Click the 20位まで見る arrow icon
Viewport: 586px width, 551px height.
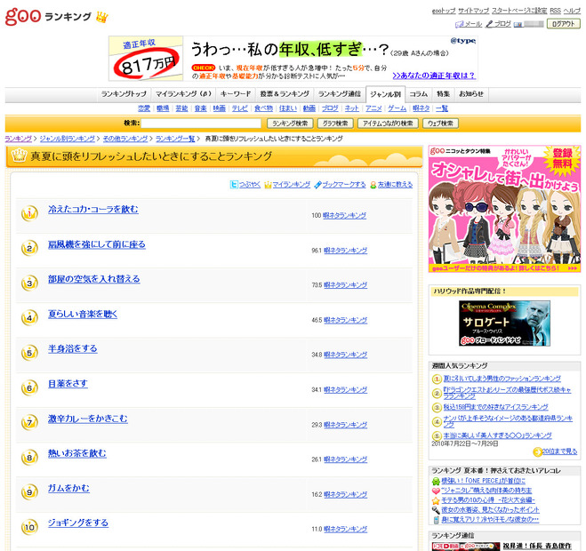[x=537, y=452]
